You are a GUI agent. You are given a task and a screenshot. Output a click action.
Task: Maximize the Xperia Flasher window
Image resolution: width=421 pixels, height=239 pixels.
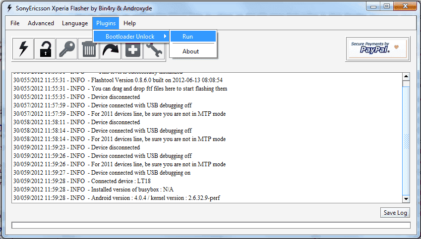(387, 6)
